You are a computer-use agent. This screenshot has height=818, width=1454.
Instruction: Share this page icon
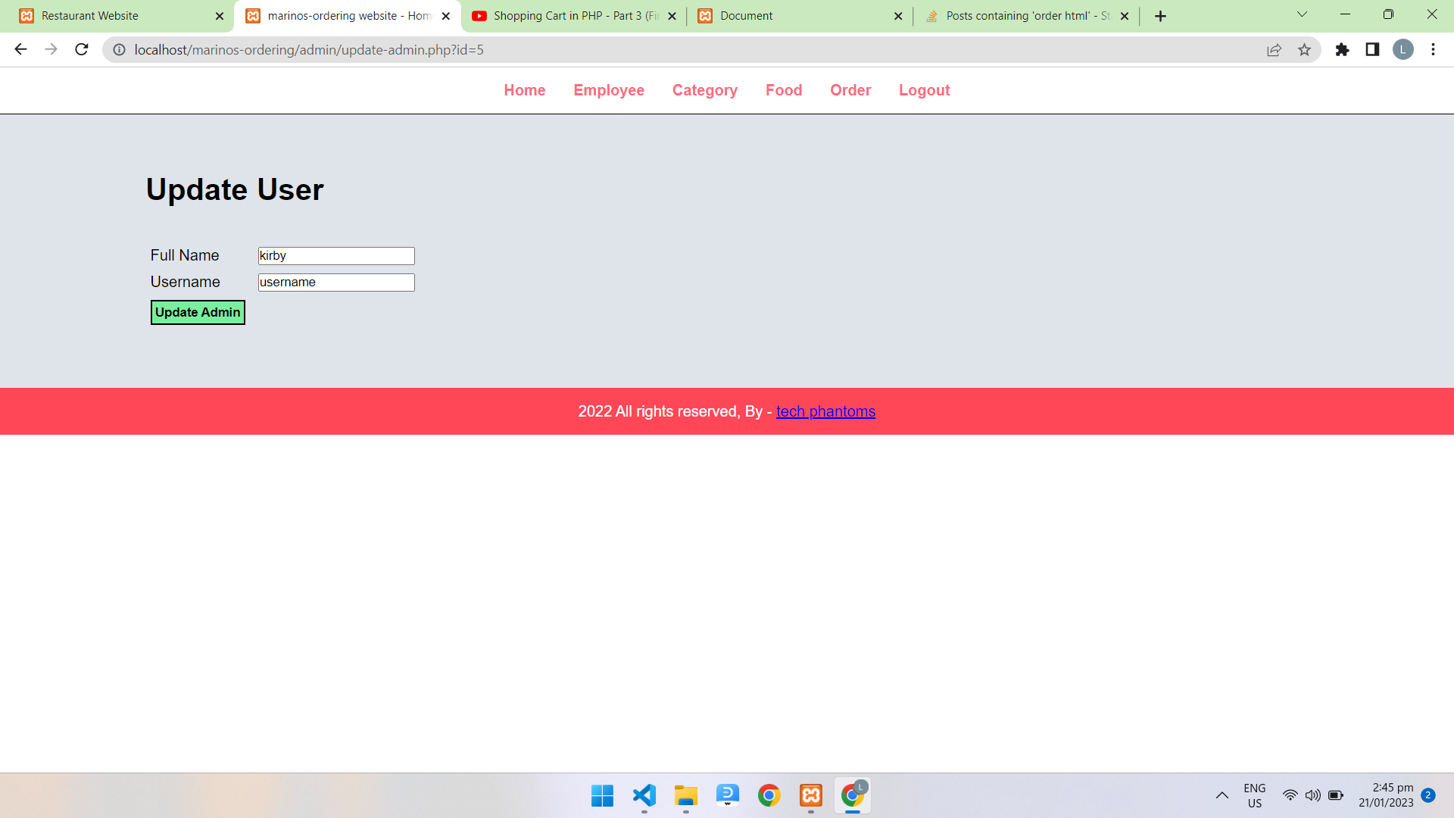(1274, 50)
